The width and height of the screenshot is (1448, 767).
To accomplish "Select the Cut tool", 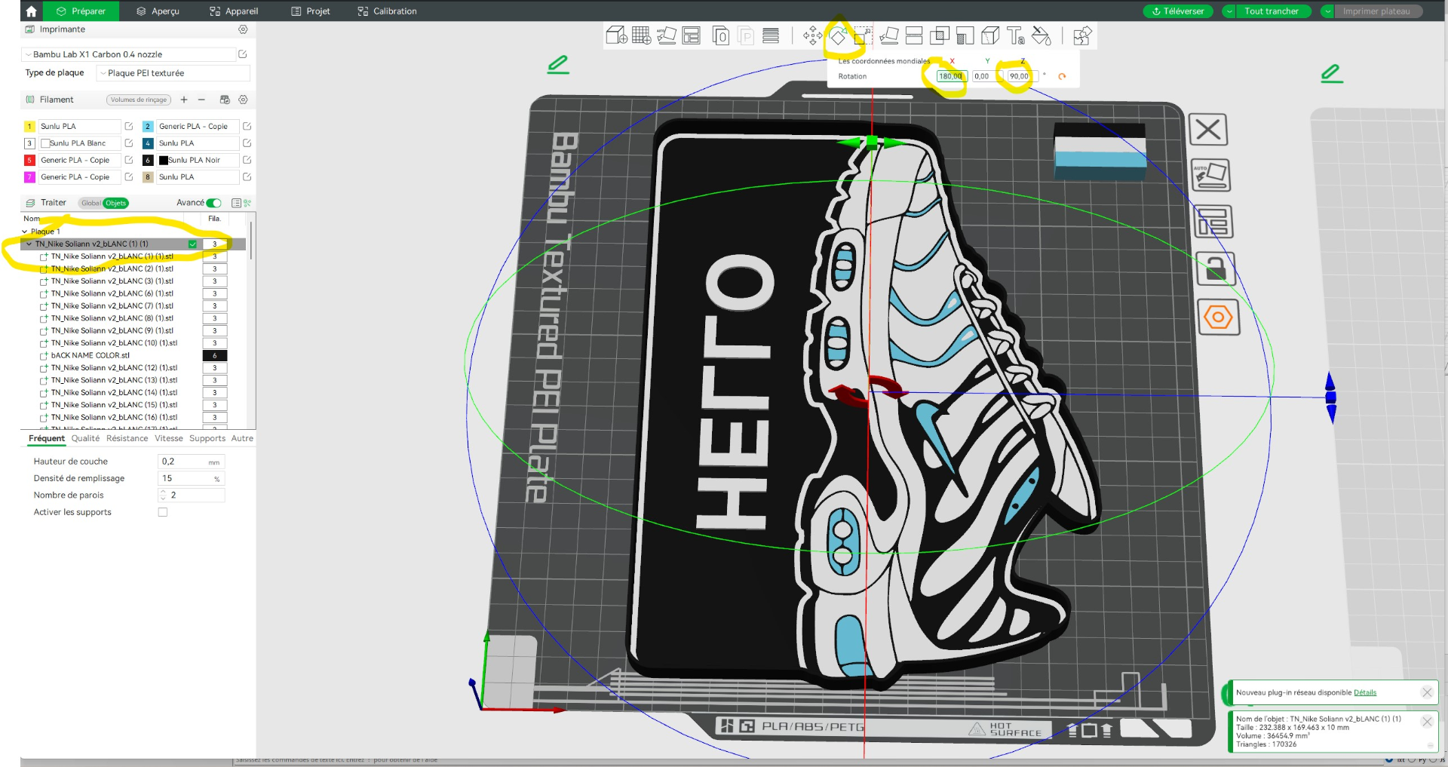I will pyautogui.click(x=914, y=35).
